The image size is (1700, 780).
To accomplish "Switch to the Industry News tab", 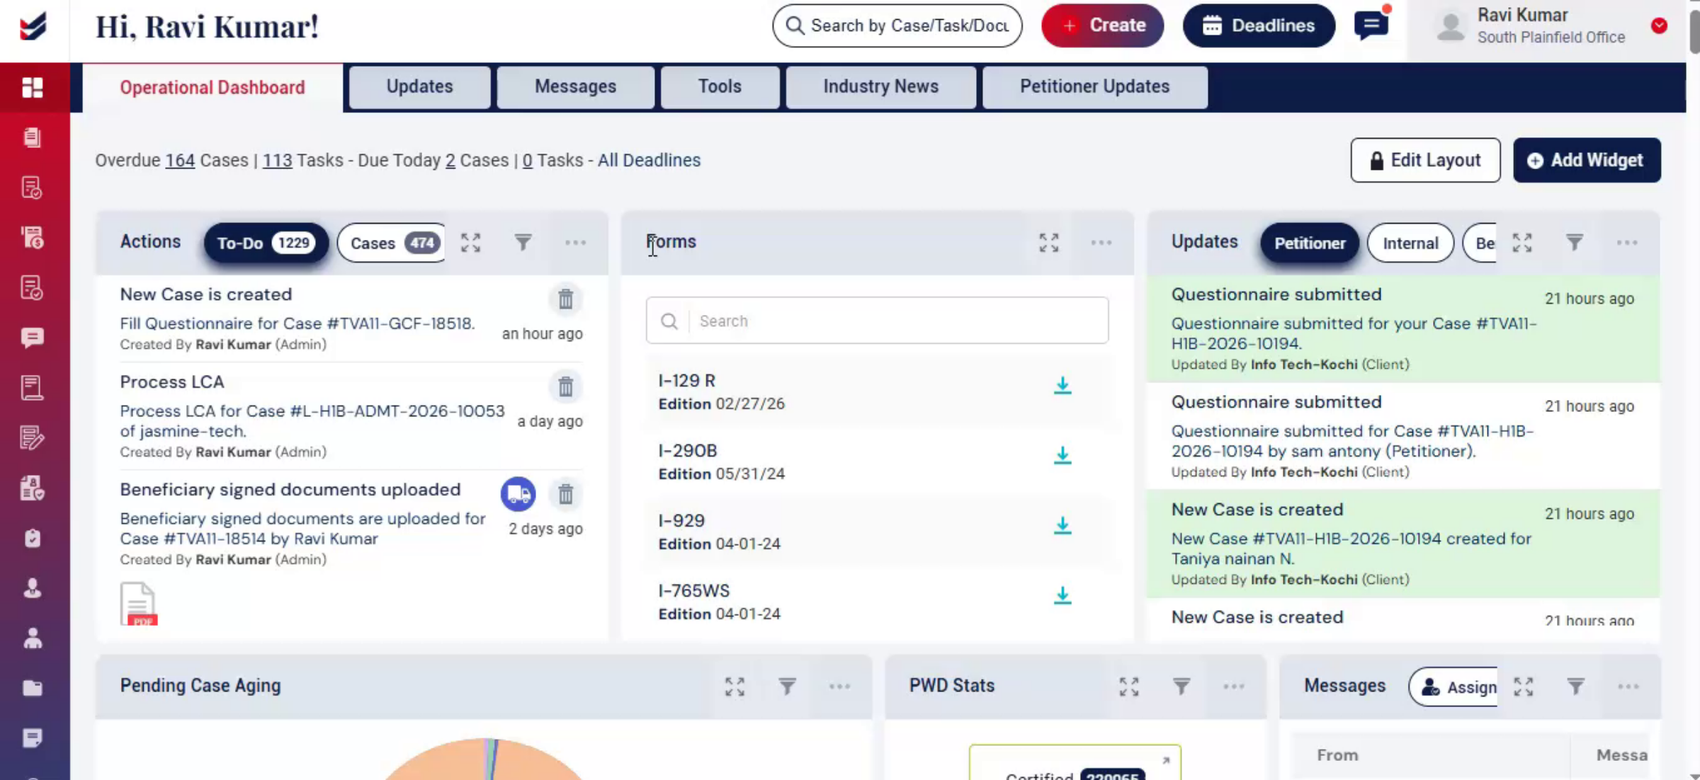I will [880, 86].
